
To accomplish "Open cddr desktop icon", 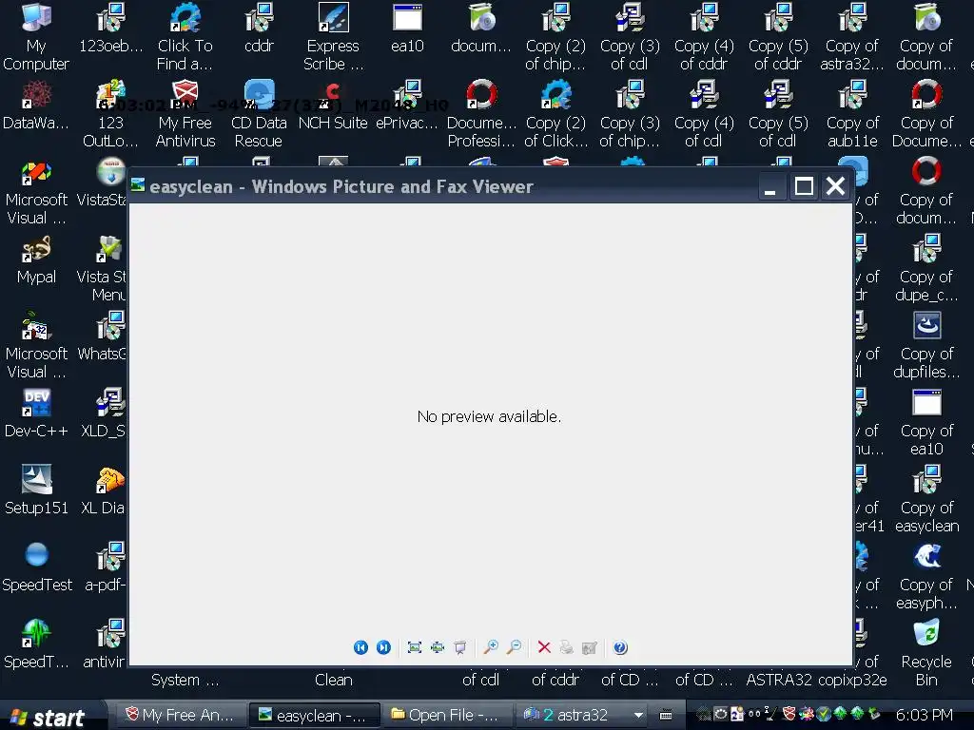I will (259, 28).
